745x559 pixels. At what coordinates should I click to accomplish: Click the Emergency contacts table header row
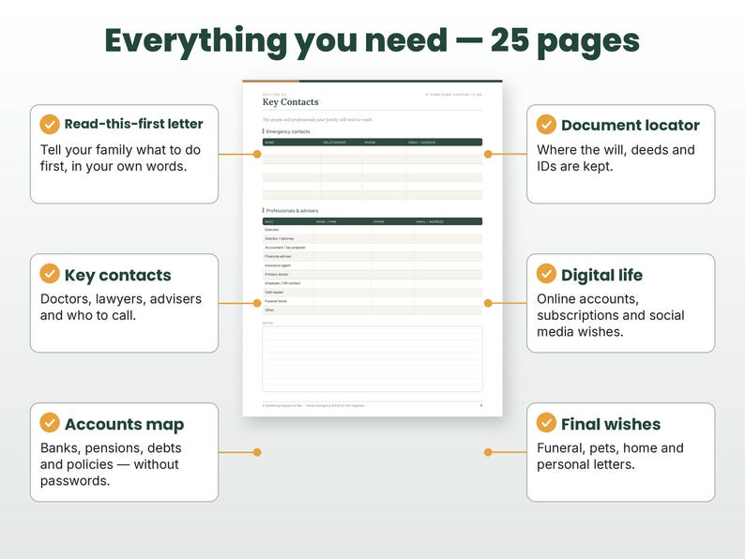(x=372, y=142)
